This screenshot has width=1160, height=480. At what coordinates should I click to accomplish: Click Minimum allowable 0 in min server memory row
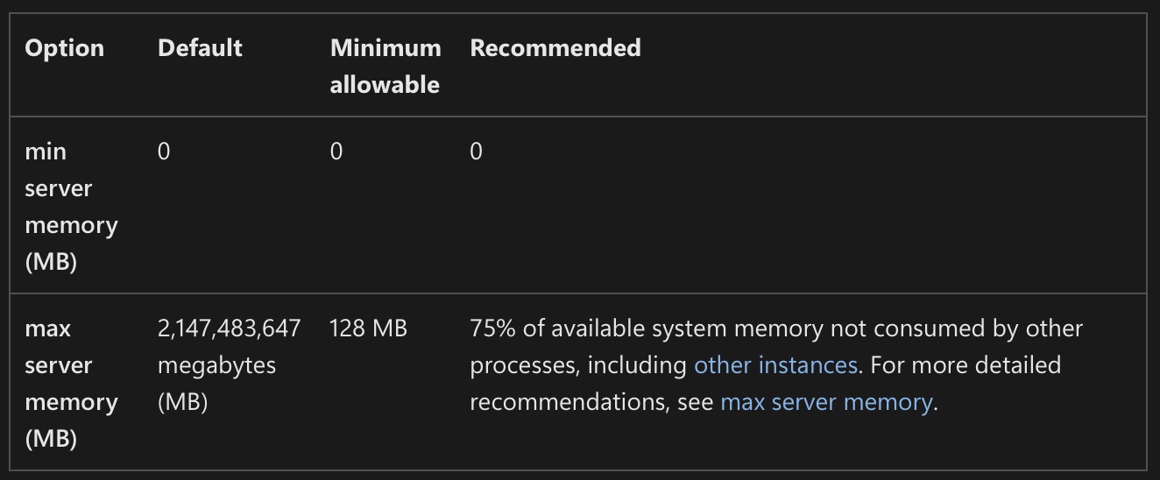(336, 152)
